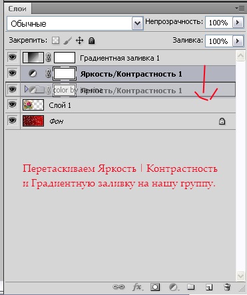The height and width of the screenshot is (295, 247).
Task: Open the Заливка slider arrow
Action: click(238, 41)
